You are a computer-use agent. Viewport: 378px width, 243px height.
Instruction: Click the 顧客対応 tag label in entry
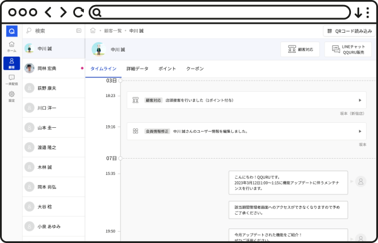[x=153, y=100]
